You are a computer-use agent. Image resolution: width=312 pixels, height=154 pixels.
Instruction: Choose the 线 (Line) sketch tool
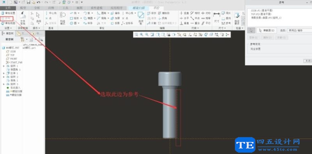click(74, 13)
